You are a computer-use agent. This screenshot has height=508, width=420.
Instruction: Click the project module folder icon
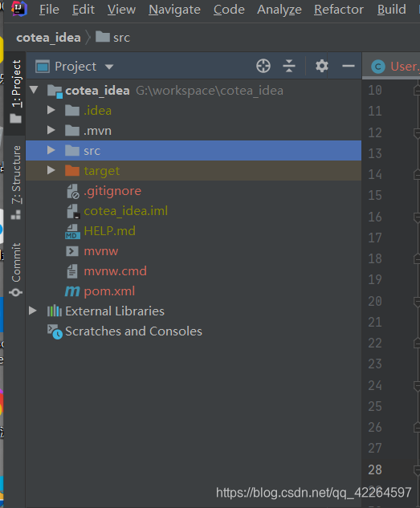55,91
